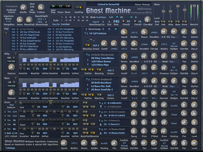Change HiSq wave via RhodesIsle arrows
The width and height of the screenshot is (203, 152).
point(88,55)
